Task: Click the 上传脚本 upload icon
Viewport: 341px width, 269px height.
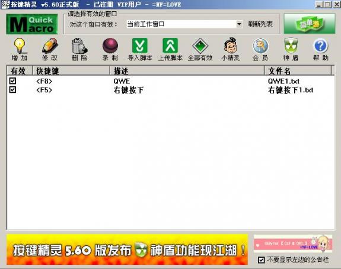Action: 170,46
